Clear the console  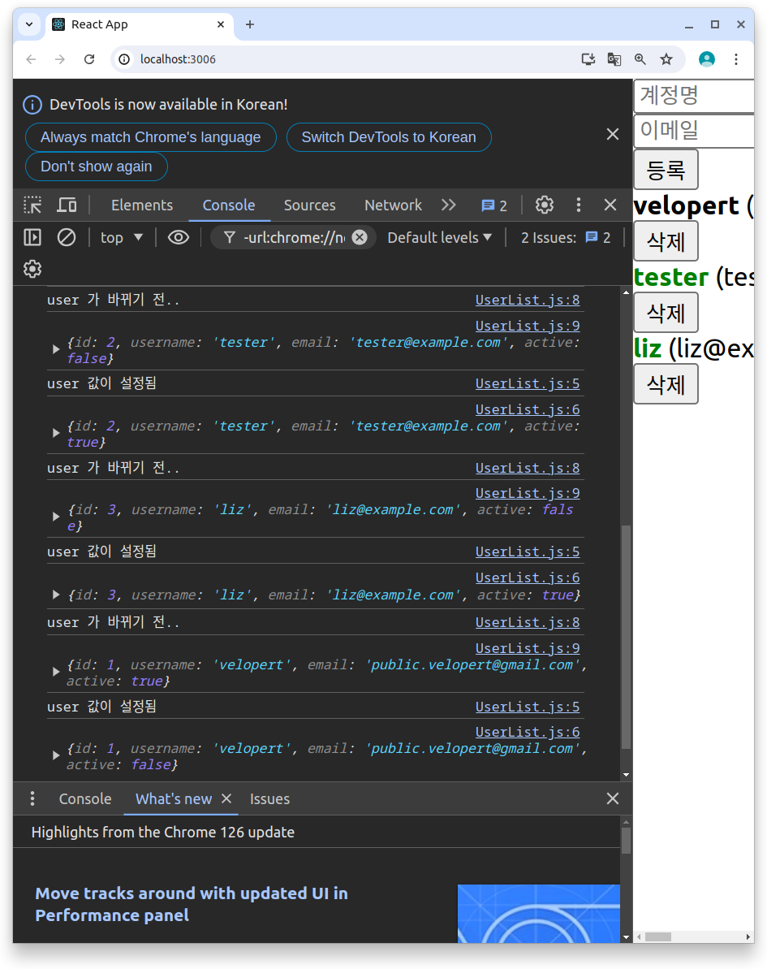point(67,237)
